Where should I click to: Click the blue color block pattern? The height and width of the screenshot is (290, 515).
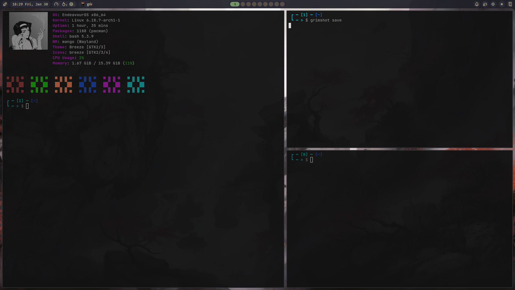coord(87,84)
